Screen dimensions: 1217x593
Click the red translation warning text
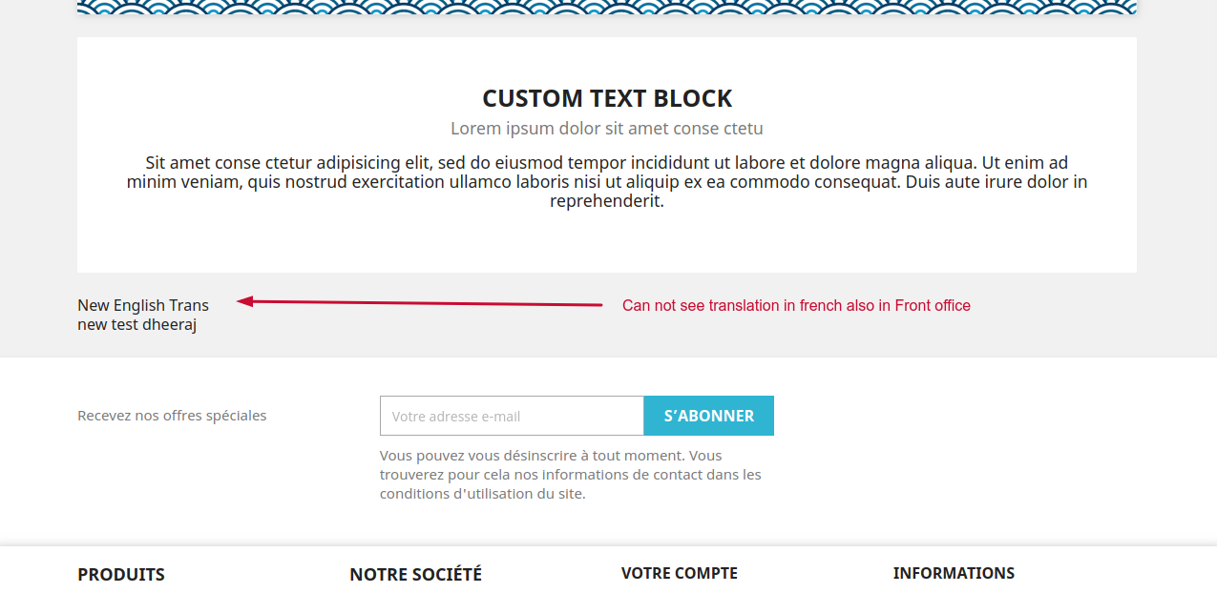(x=796, y=305)
